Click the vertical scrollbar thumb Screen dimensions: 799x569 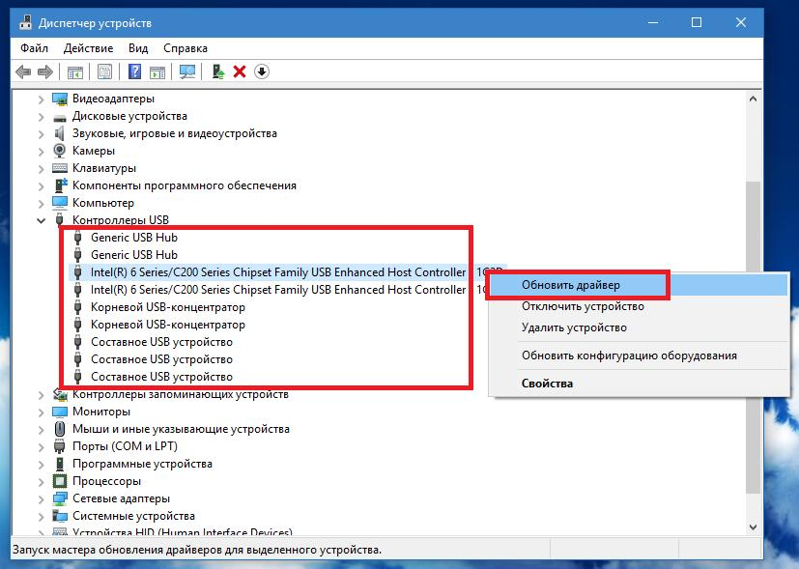click(754, 337)
